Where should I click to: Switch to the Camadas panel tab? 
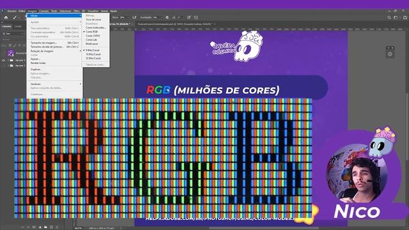6,26
